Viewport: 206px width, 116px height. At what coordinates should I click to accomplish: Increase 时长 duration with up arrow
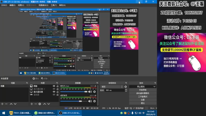pos(126,89)
